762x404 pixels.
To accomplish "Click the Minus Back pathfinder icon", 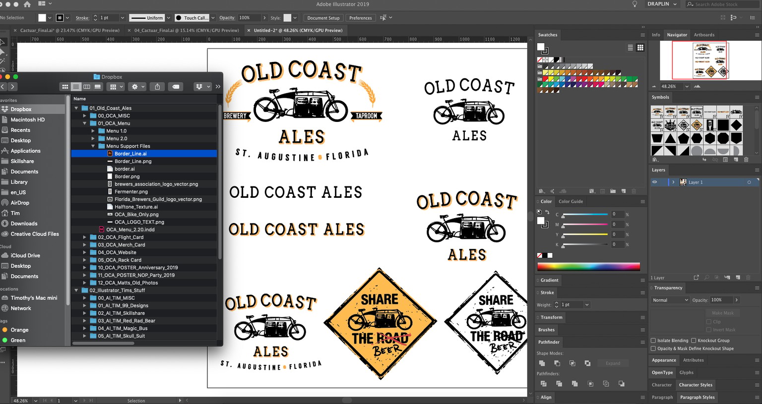I will click(622, 384).
